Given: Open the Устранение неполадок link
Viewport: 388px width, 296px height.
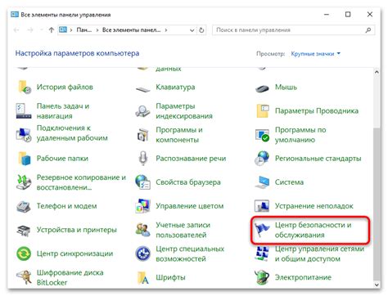Looking at the screenshot, I should click(x=314, y=206).
